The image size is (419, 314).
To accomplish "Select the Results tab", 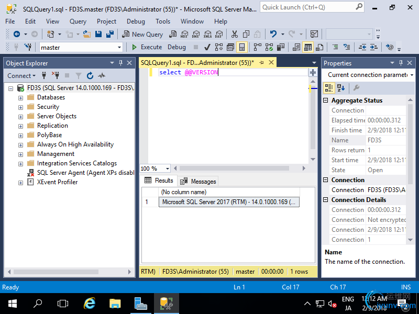I will point(159,181).
